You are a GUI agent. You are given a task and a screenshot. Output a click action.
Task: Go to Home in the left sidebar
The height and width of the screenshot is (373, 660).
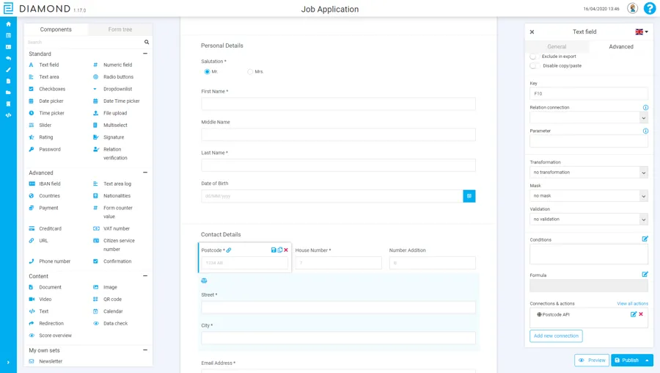(8, 24)
